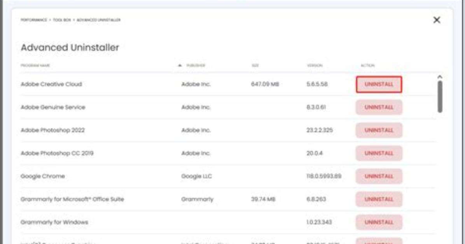
Task: Sort by Program Name column header
Action: 35,65
